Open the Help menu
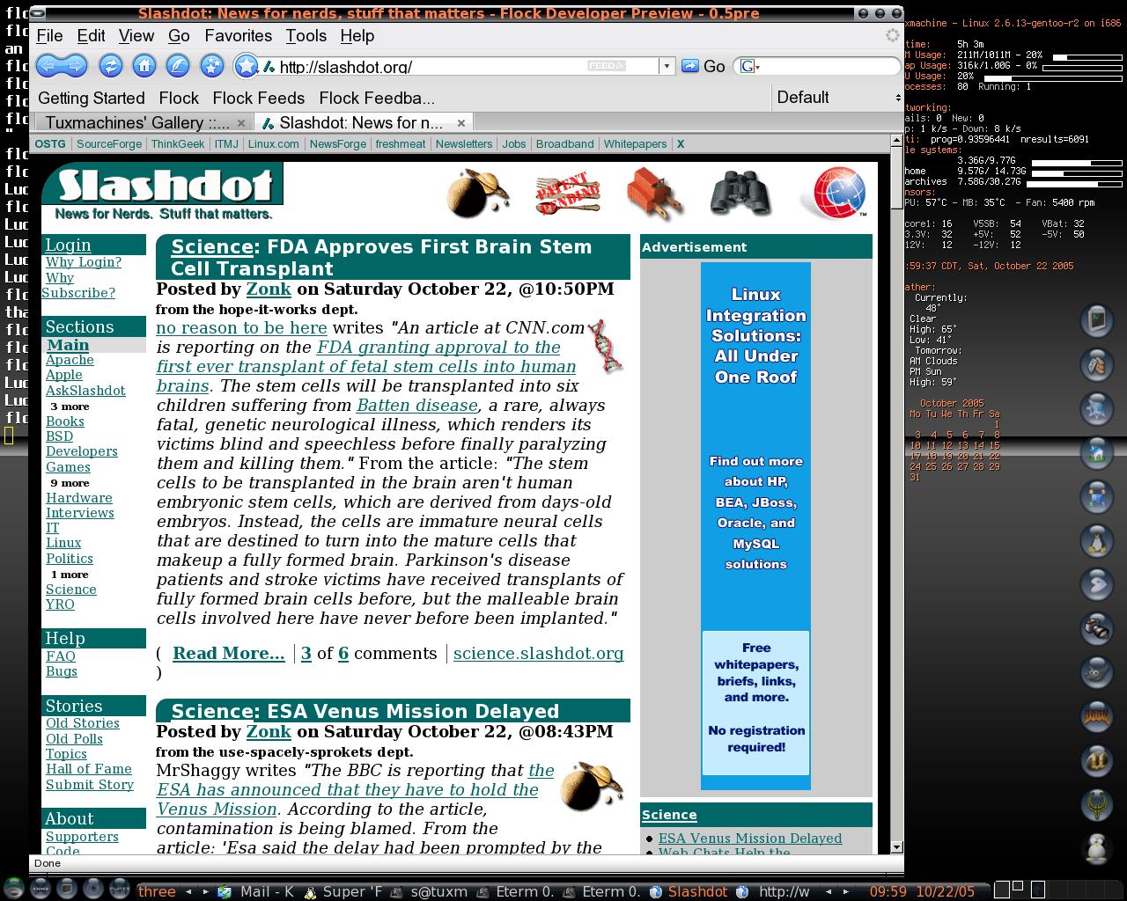 [357, 36]
